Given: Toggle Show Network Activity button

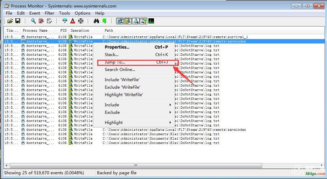Looking at the screenshot, I should tap(136, 21).
